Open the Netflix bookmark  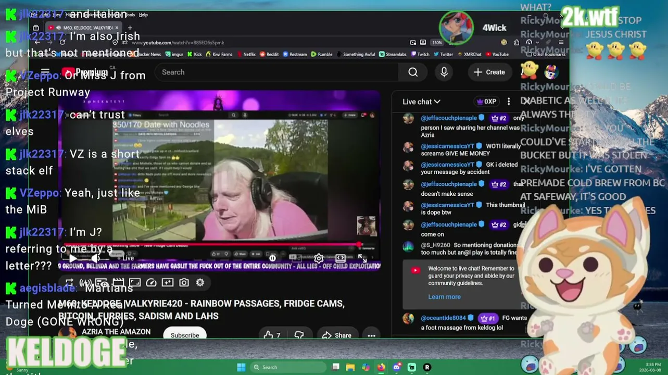tap(246, 54)
